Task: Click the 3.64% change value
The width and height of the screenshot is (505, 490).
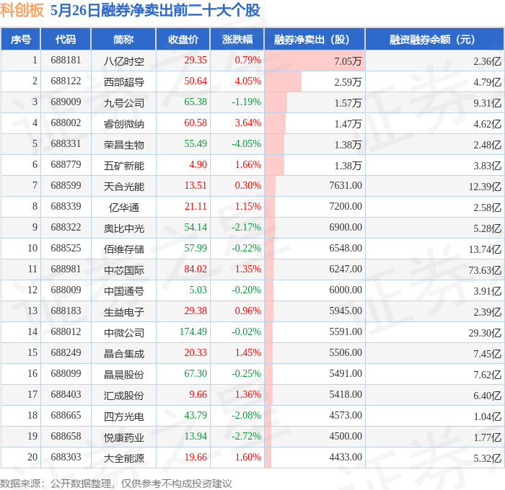Action: click(x=247, y=123)
